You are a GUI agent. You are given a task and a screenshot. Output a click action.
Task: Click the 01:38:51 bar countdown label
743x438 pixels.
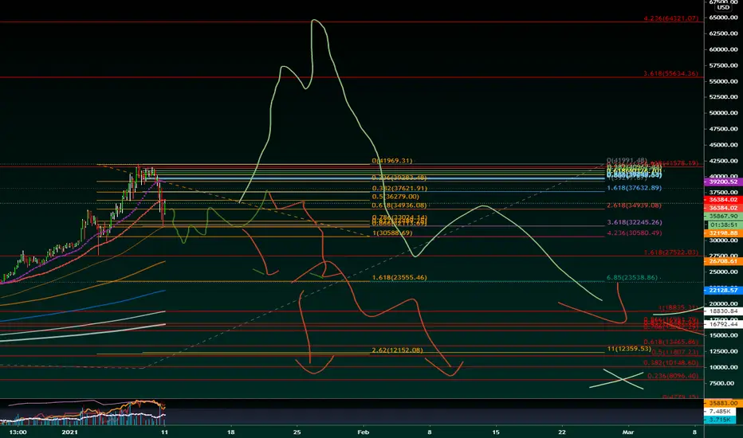click(x=723, y=225)
